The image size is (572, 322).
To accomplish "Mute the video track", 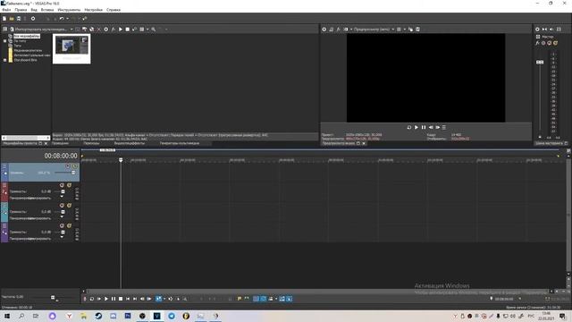I will [x=68, y=166].
